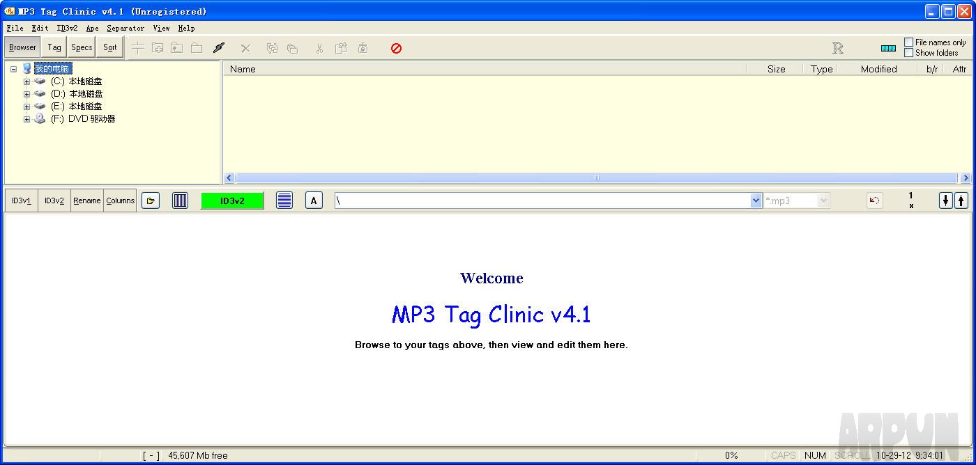Viewport: 976px width, 465px height.
Task: Select the ID3v1 tab button
Action: (21, 200)
